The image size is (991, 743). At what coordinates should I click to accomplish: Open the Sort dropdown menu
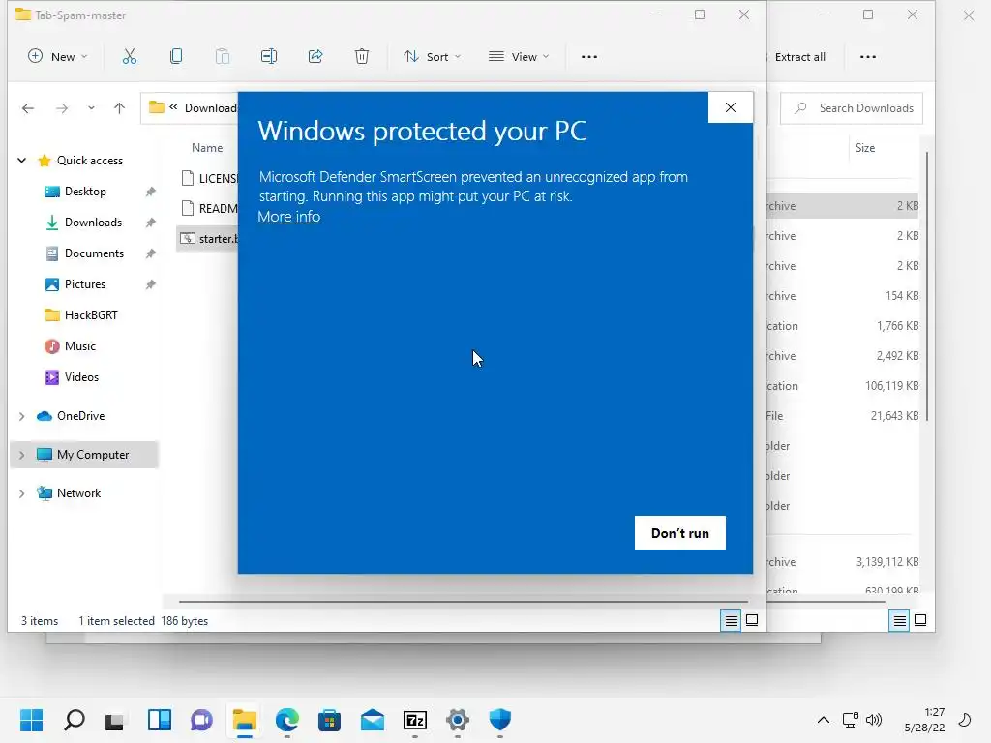433,57
